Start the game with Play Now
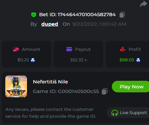149x125 pixels. click(130, 87)
